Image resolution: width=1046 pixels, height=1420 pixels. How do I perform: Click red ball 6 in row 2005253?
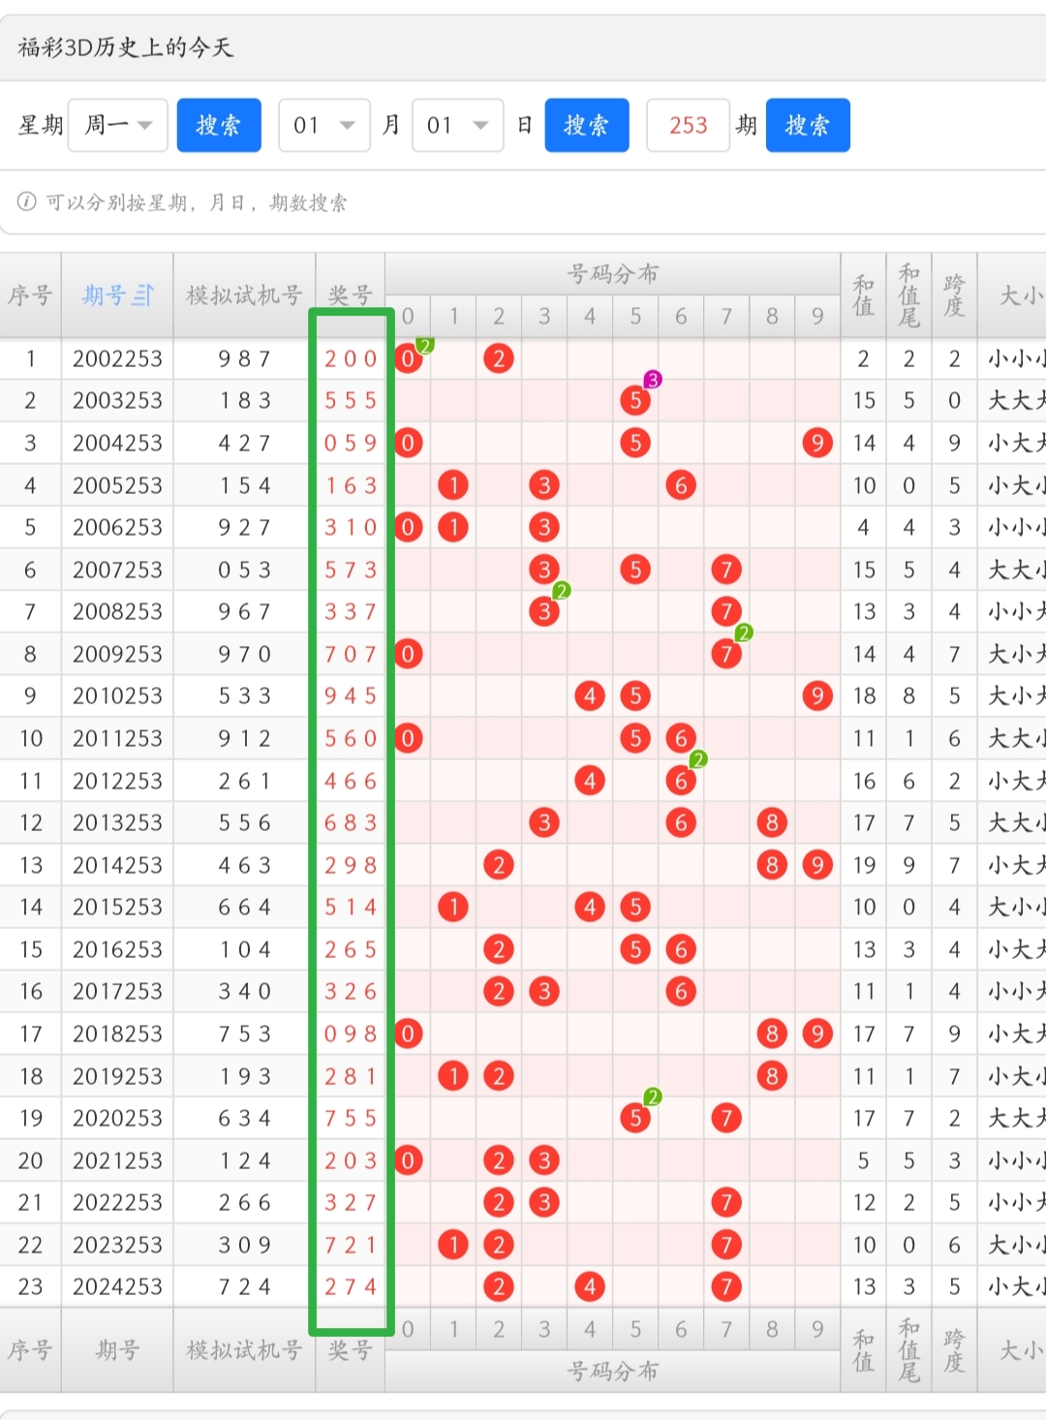[681, 485]
